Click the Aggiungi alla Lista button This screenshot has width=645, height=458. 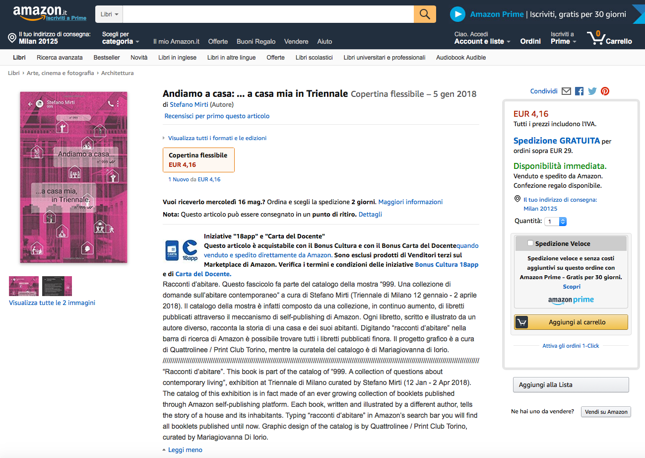point(571,385)
